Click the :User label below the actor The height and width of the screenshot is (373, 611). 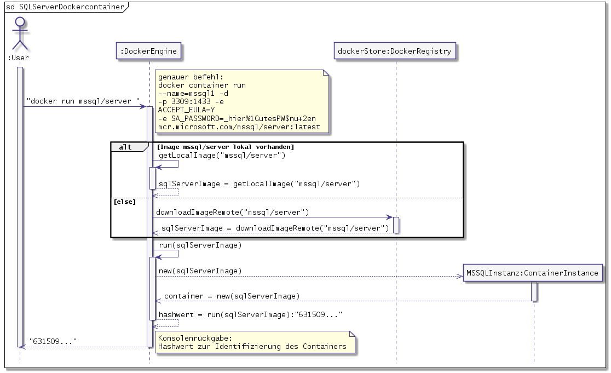pos(18,58)
